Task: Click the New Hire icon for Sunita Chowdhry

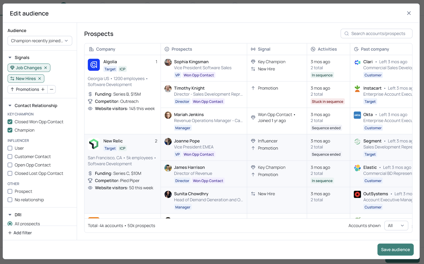Action: [x=253, y=194]
